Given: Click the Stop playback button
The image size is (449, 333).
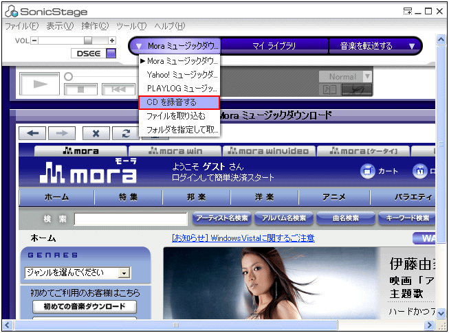Looking at the screenshot, I should tap(80, 89).
